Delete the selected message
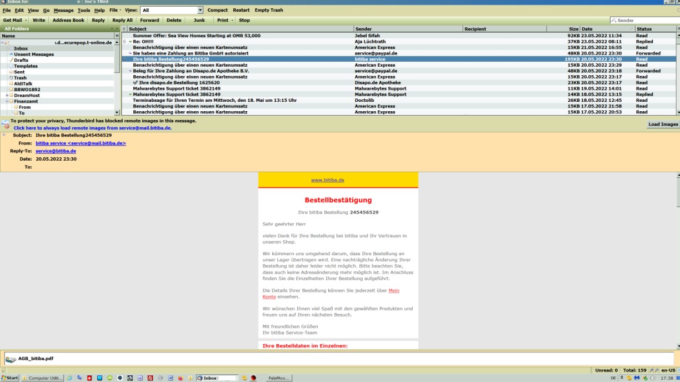Viewport: 680px width, 382px height. [x=174, y=20]
